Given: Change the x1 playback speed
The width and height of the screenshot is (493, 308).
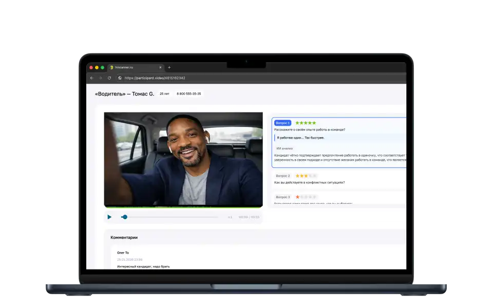Looking at the screenshot, I should [230, 217].
